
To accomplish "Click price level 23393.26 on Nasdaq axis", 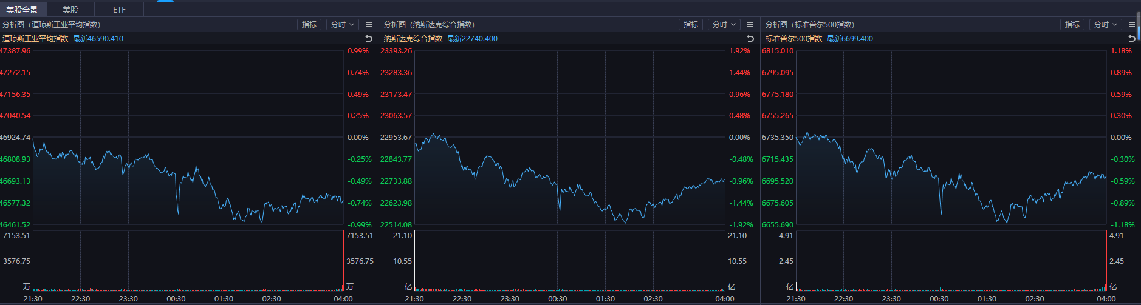I will (396, 51).
